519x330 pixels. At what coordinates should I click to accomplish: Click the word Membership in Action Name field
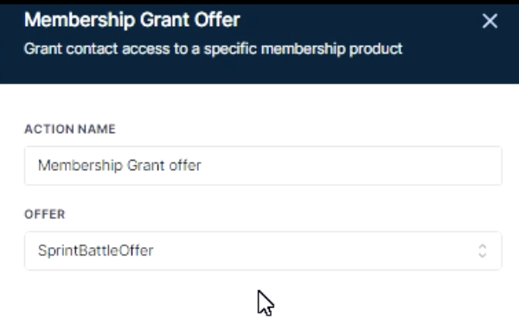[80, 165]
